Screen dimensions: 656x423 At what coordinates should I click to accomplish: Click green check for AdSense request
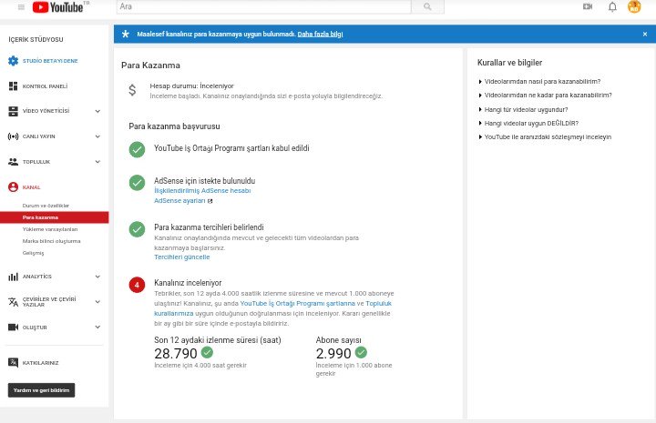pyautogui.click(x=137, y=183)
